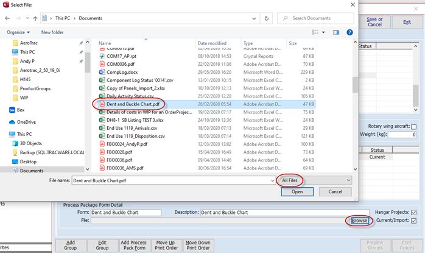Open the Help question mark icon
The image size is (425, 253).
pyautogui.click(x=349, y=32)
